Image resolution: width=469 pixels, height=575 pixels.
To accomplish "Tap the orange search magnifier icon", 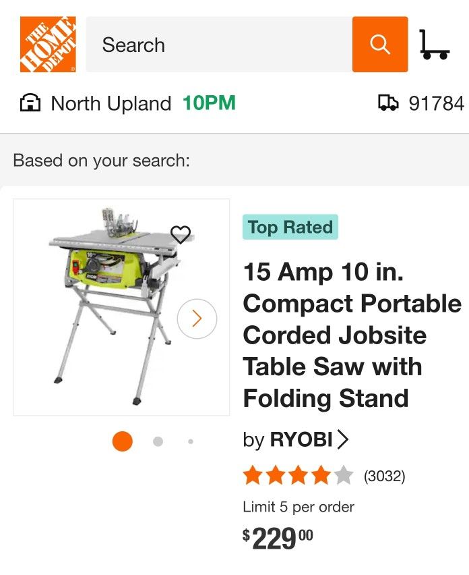I will [380, 45].
